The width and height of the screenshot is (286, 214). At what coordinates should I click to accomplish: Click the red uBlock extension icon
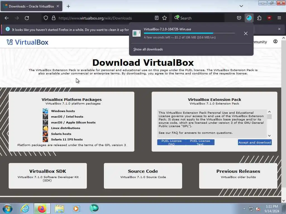pyautogui.click(x=269, y=18)
